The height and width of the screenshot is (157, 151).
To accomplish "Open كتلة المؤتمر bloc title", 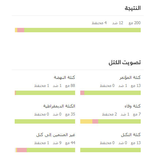I will (130, 77).
